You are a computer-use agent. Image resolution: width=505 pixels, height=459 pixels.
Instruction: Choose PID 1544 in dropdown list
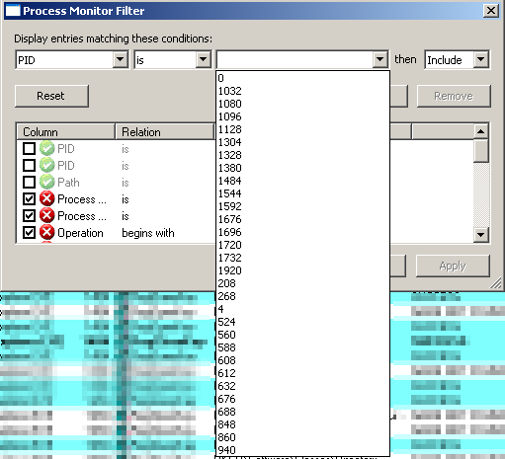302,193
